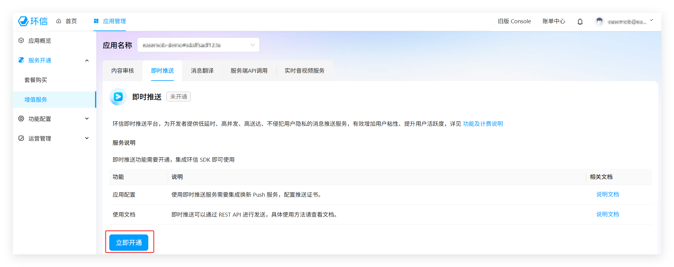The image size is (674, 267).
Task: Select 套餐购买 in the sidebar
Action: (36, 80)
